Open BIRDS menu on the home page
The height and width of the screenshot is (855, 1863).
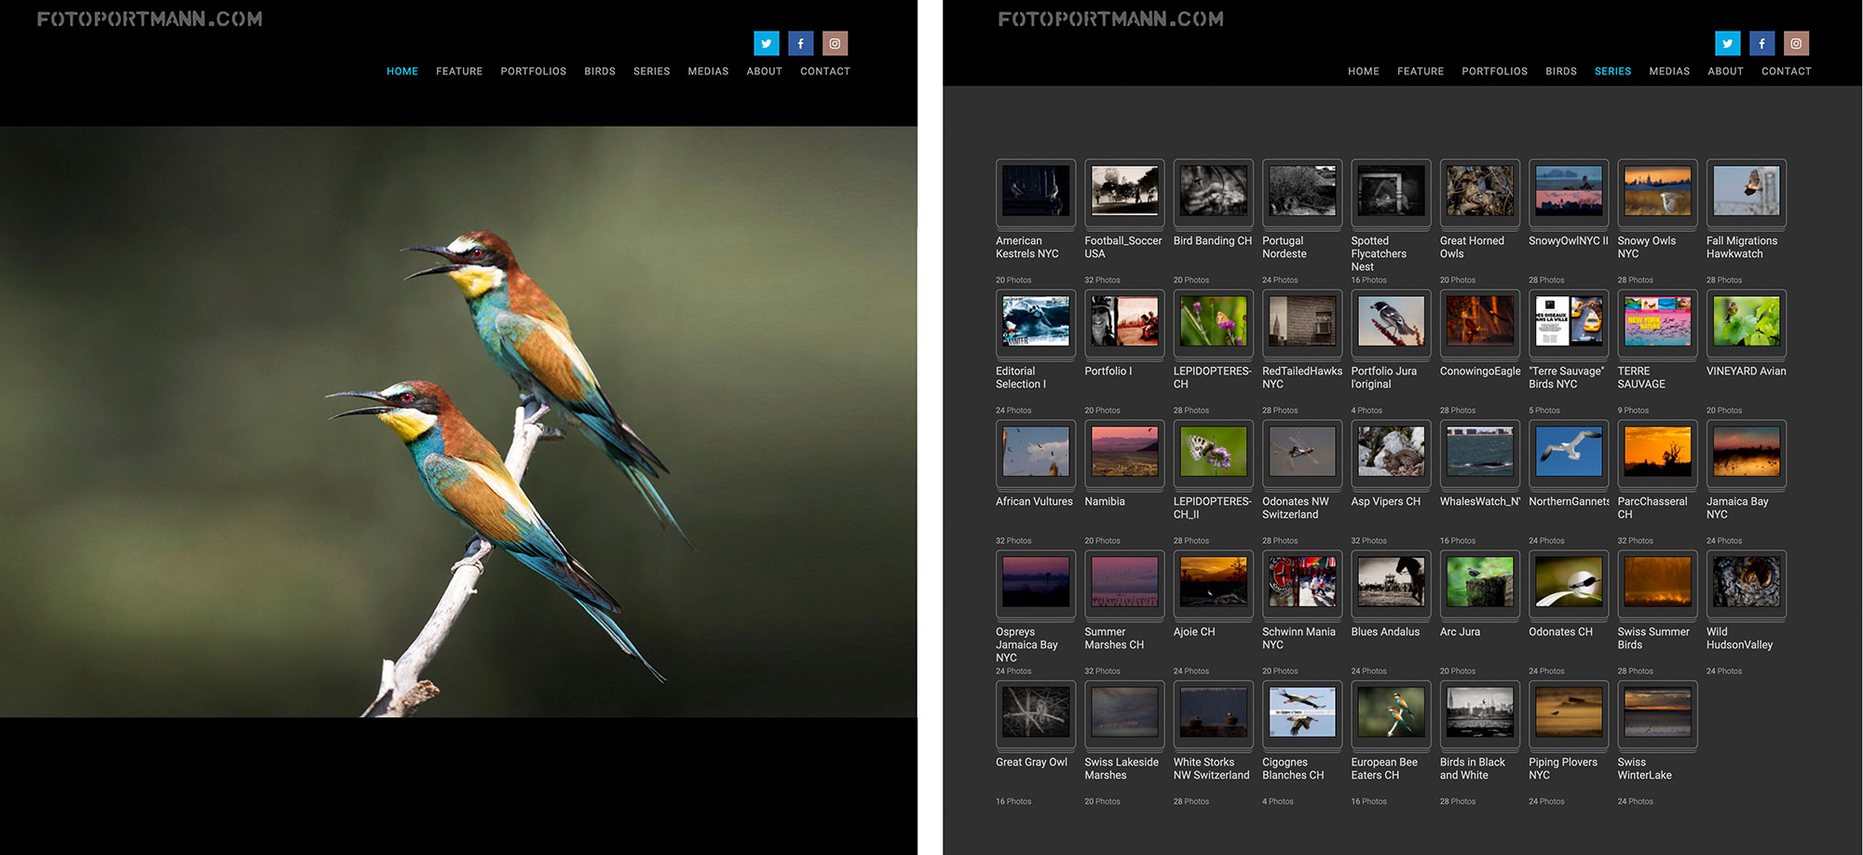pos(599,72)
